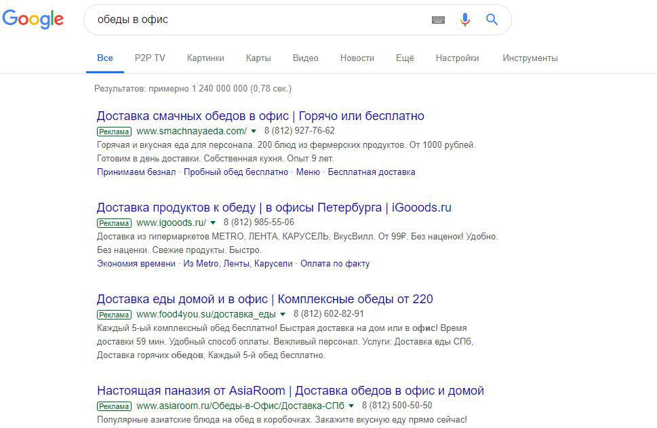Click the 'Реклама' badge of the igooods ad
Image resolution: width=657 pixels, height=428 pixels.
114,223
